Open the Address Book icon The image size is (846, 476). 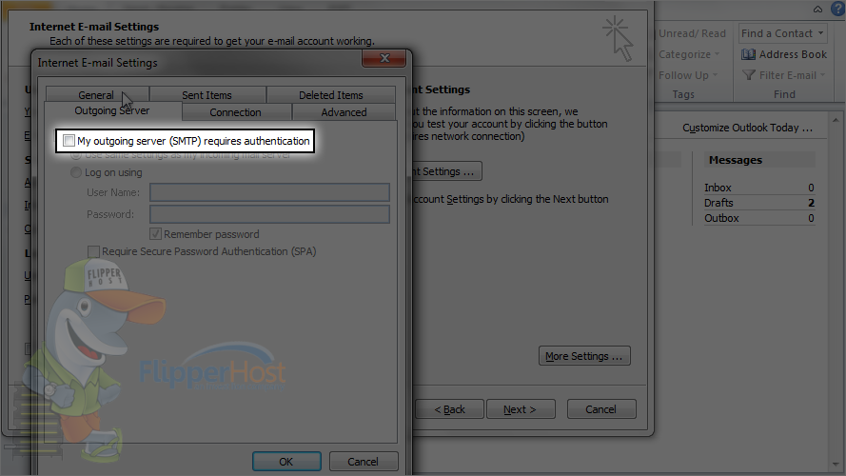pyautogui.click(x=748, y=54)
